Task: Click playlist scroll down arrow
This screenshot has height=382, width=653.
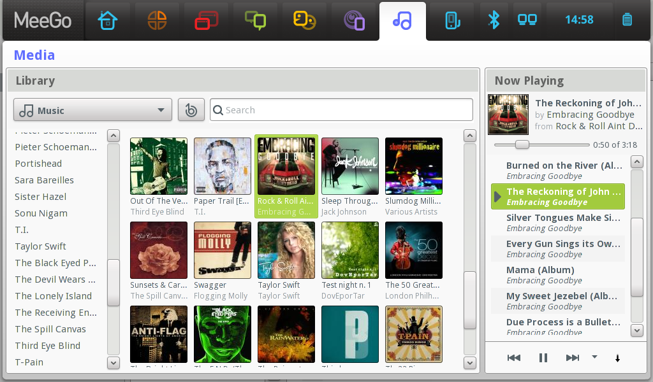Action: [637, 330]
